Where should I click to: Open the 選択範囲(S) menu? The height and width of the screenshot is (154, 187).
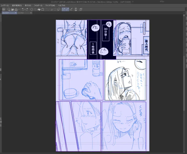[17, 5]
